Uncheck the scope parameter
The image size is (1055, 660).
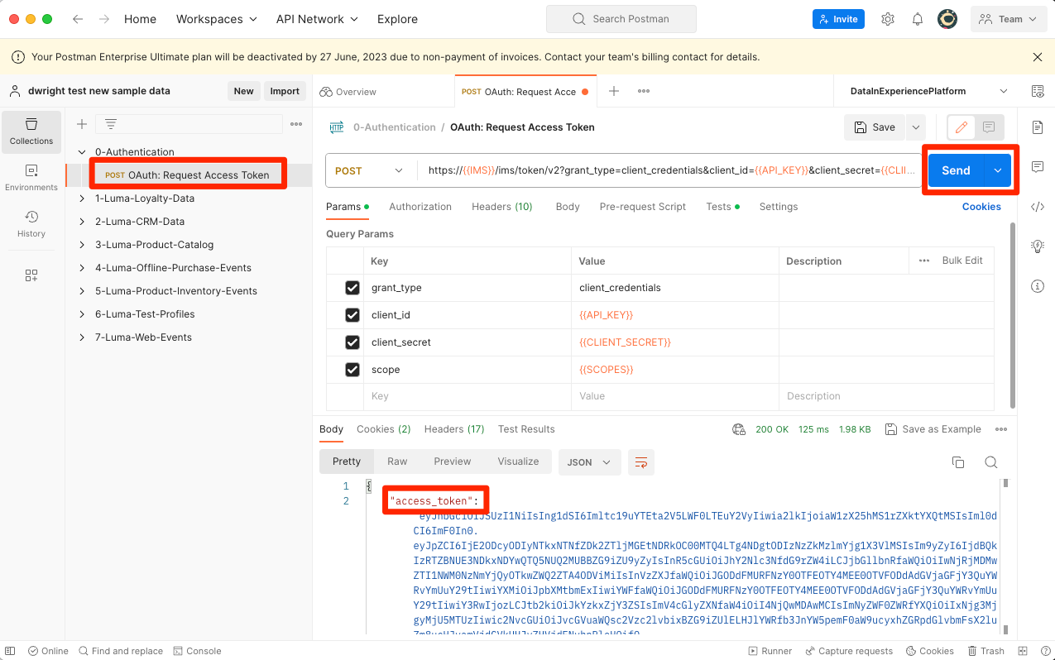(352, 370)
